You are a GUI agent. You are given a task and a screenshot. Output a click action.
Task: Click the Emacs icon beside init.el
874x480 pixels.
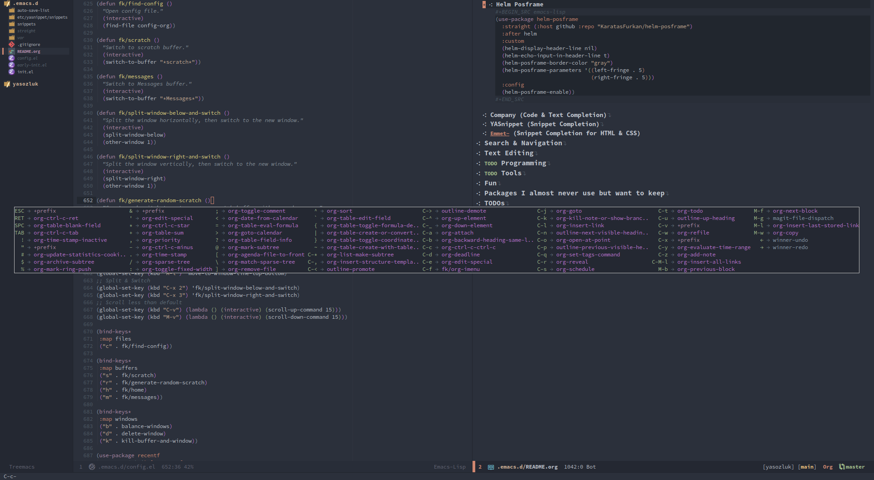pyautogui.click(x=12, y=72)
